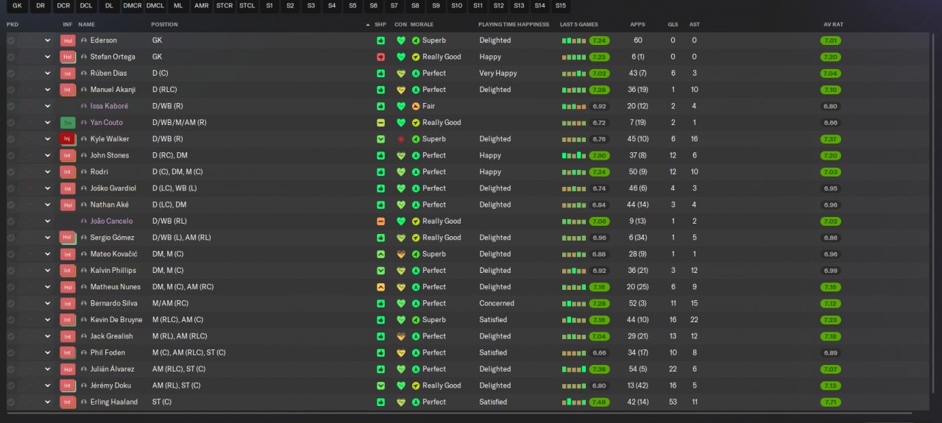Expand the selection dropdown for Rúben Dias
Image resolution: width=942 pixels, height=423 pixels.
pyautogui.click(x=48, y=74)
